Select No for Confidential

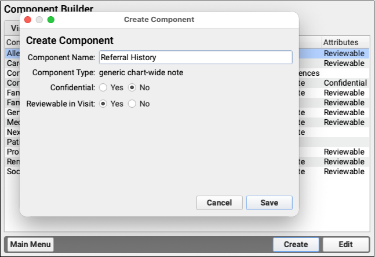pos(132,88)
